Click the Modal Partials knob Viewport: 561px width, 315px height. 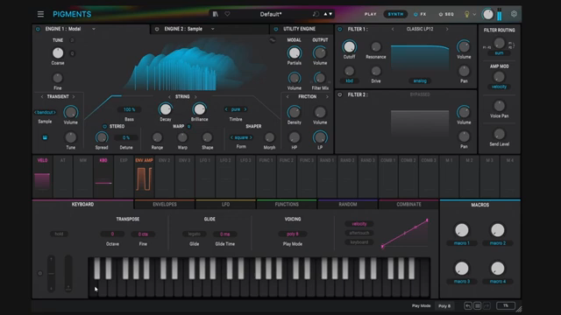pyautogui.click(x=295, y=52)
